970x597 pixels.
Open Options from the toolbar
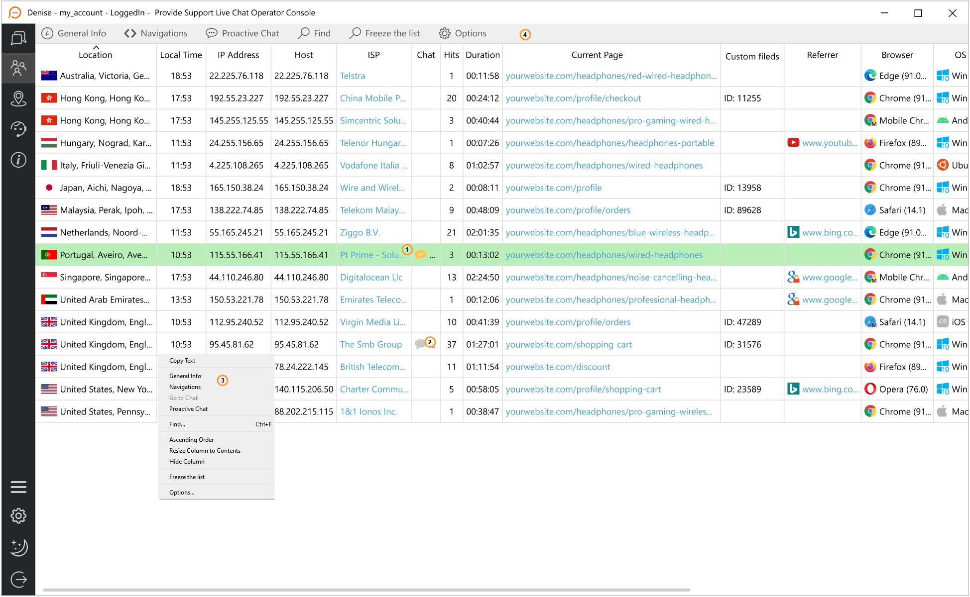coord(463,33)
